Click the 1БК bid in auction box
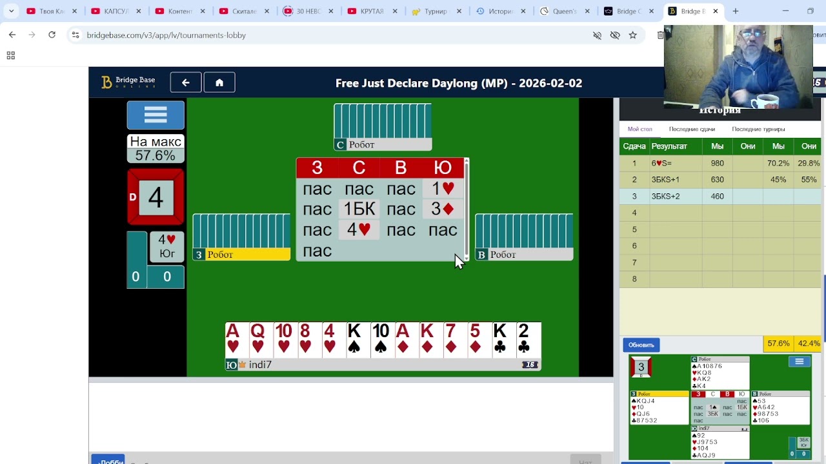Screen dimensions: 826x464 pos(359,209)
